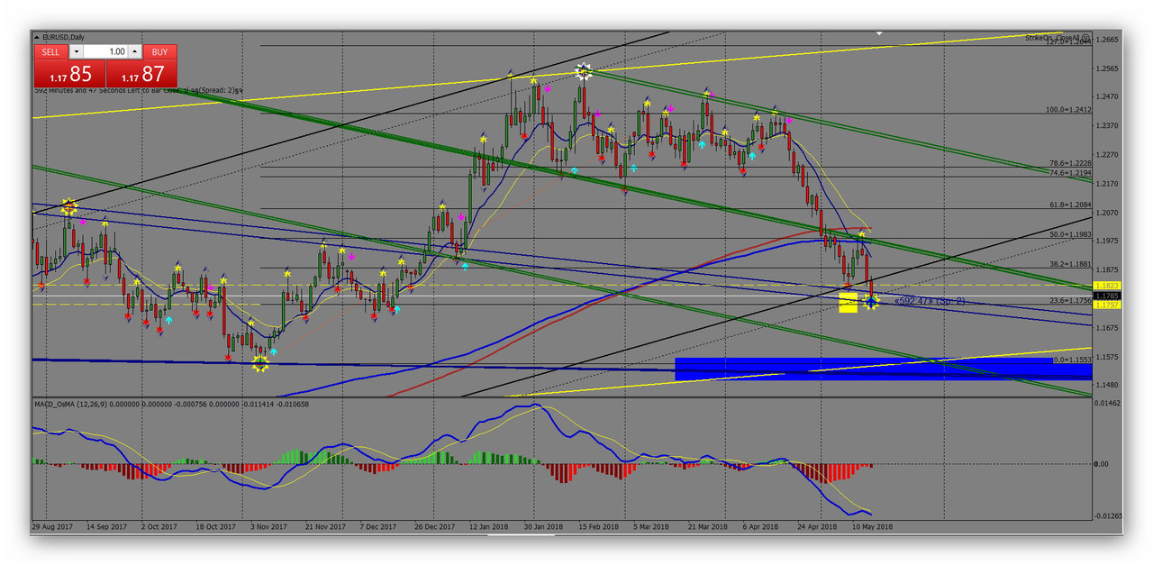Image resolution: width=1153 pixels, height=565 pixels.
Task: Click the expert advisor smiley icon
Action: (x=1085, y=37)
